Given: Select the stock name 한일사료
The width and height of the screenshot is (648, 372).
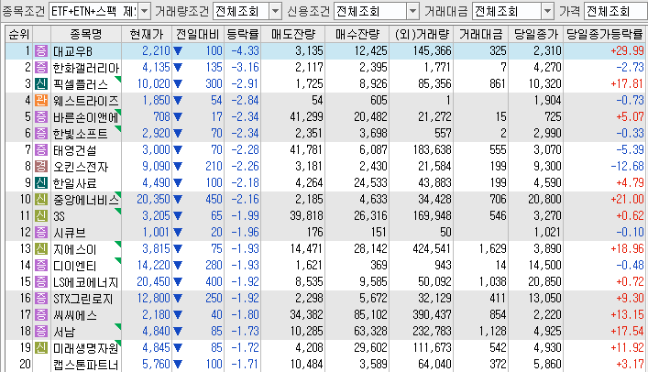Looking at the screenshot, I should 75,183.
